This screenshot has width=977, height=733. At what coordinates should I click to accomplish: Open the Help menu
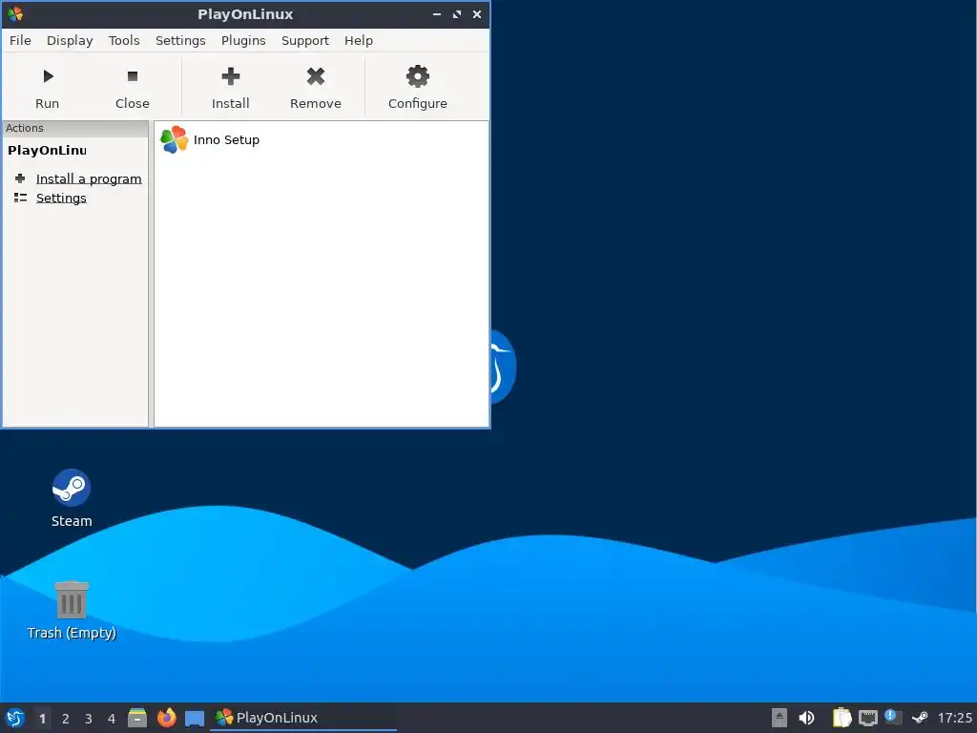click(x=359, y=40)
